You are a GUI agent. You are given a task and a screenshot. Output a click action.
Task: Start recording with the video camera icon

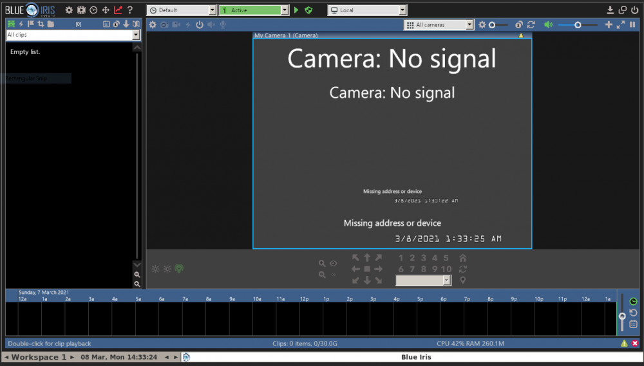(x=176, y=24)
